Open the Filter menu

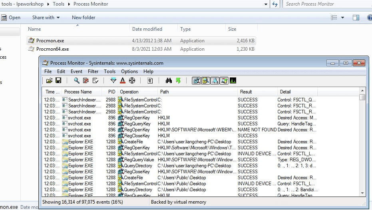(x=93, y=71)
